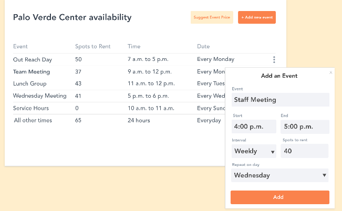
Task: Click the Add new event button
Action: 257,17
